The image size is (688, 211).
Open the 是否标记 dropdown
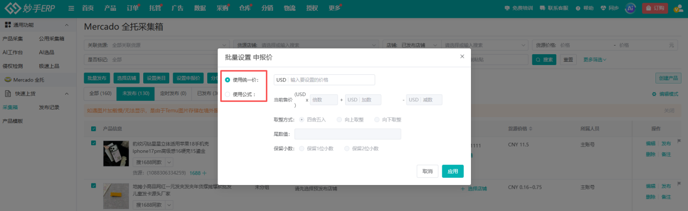tap(157, 59)
